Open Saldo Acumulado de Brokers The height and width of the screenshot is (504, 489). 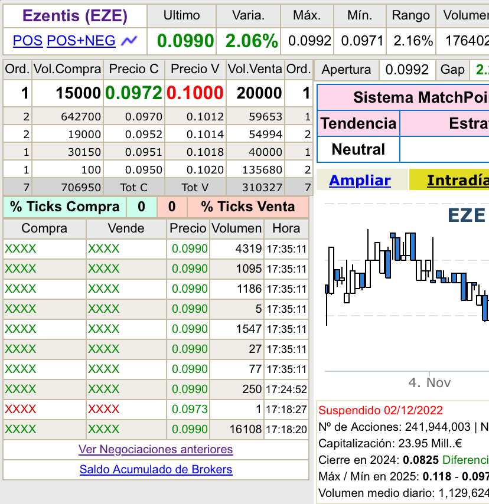(x=156, y=470)
